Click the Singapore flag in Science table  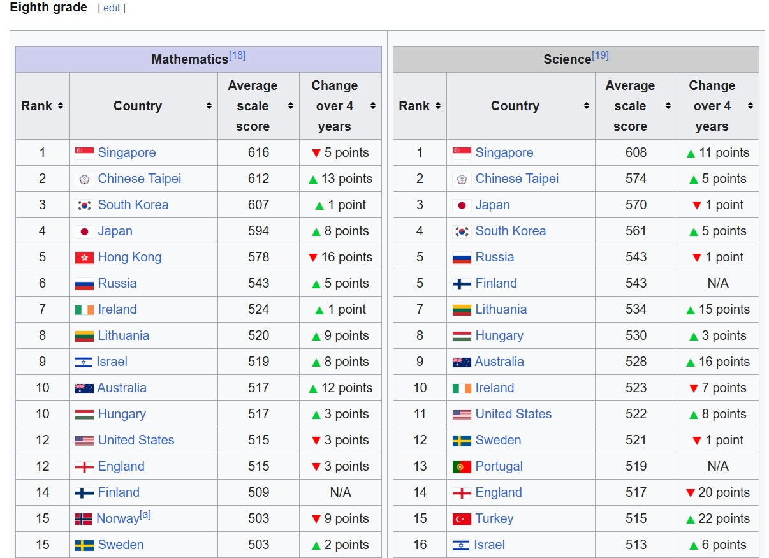[462, 152]
